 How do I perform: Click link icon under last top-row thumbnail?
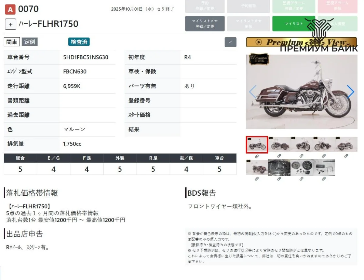pyautogui.click(x=346, y=156)
